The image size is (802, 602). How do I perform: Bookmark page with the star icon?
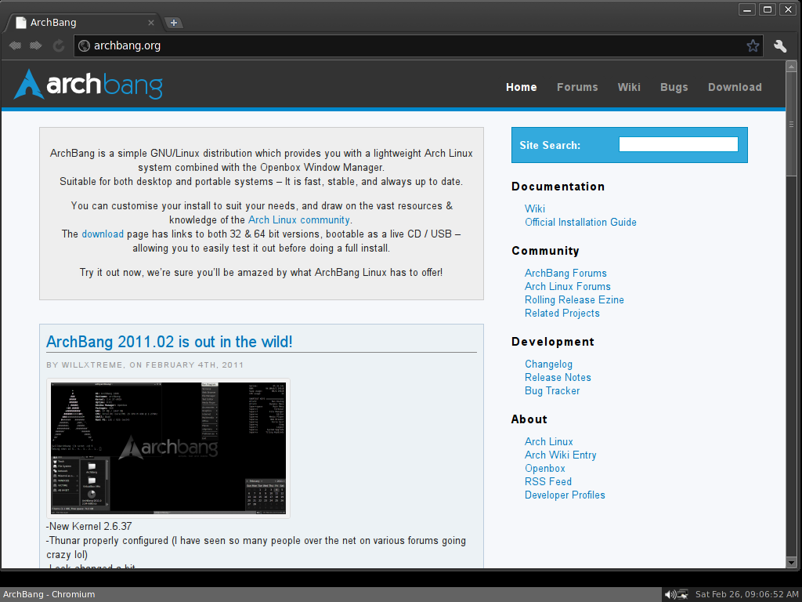point(753,46)
